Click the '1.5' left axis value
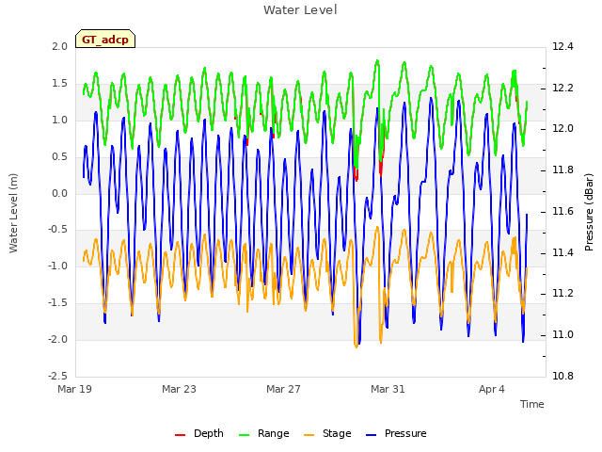The height and width of the screenshot is (452, 602). 60,84
